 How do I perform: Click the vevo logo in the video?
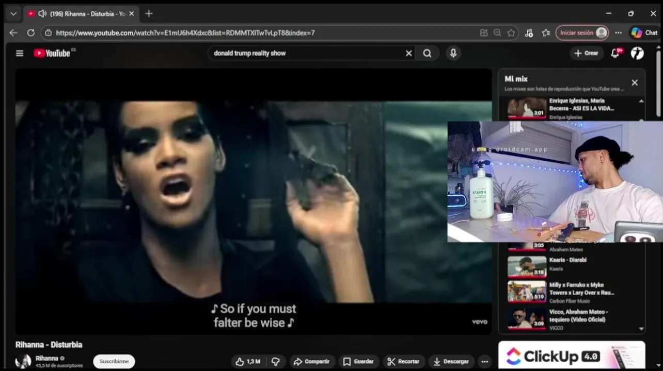[x=480, y=322]
